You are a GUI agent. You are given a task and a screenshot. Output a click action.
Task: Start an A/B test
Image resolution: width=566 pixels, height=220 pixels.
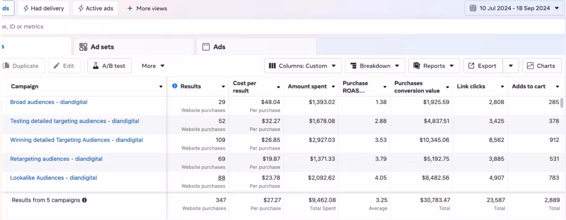click(x=109, y=65)
